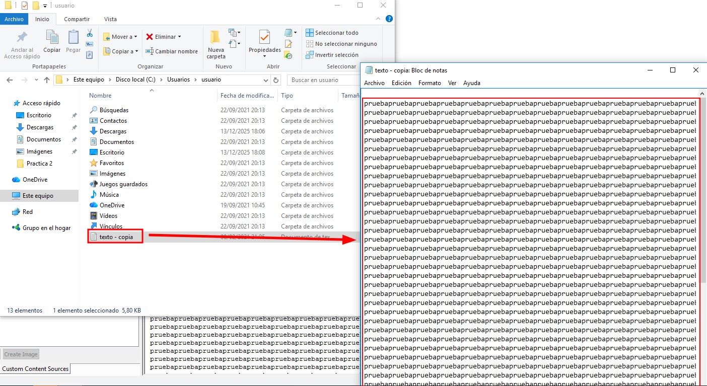Expand the Mover a dropdown
The height and width of the screenshot is (386, 707).
120,37
